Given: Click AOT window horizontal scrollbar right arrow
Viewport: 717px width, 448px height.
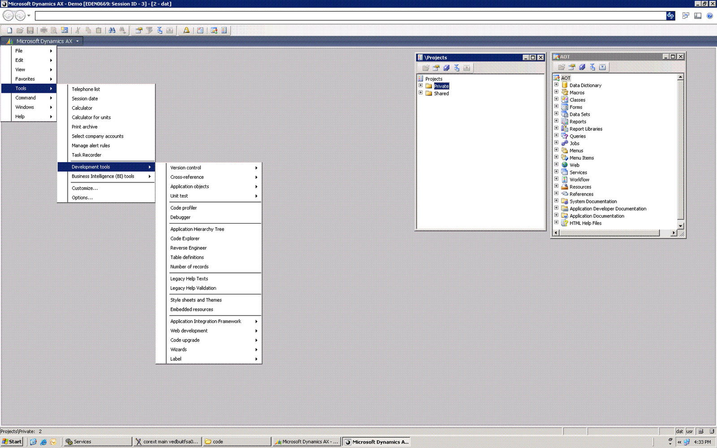Looking at the screenshot, I should coord(674,233).
